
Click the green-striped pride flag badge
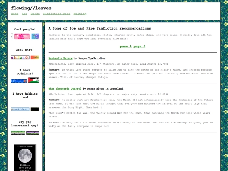click(x=18, y=133)
